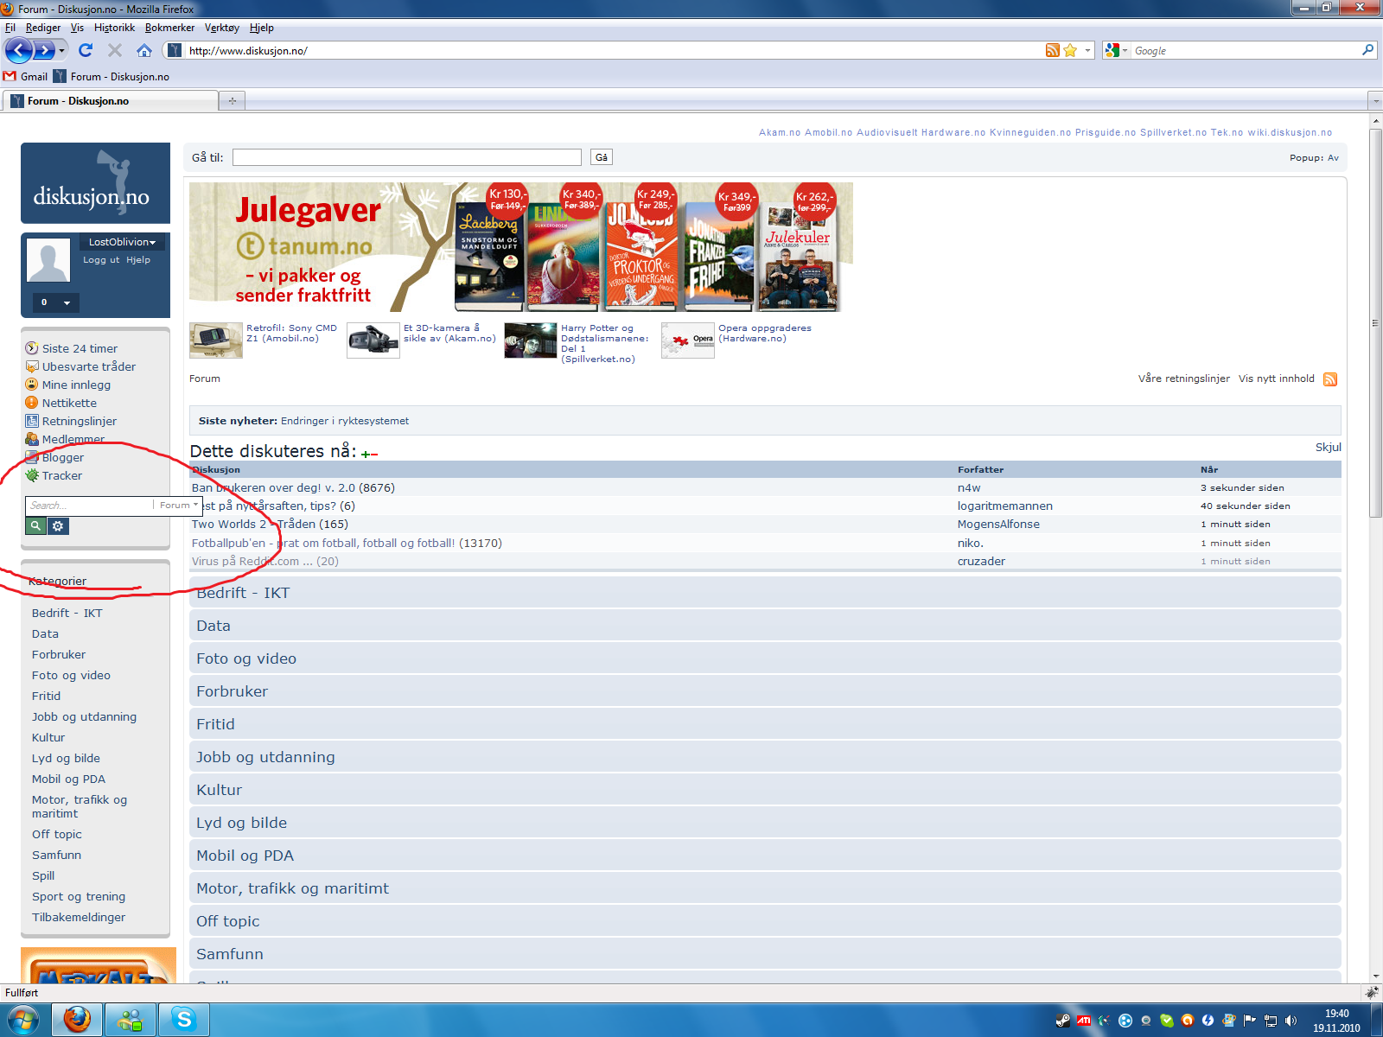Screen dimensions: 1383x1037
Task: Click the taskbar clock showing 19:40
Action: (1336, 1021)
